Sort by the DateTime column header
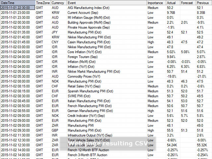Viewport: 212px width, 159px height. pos(18,3)
